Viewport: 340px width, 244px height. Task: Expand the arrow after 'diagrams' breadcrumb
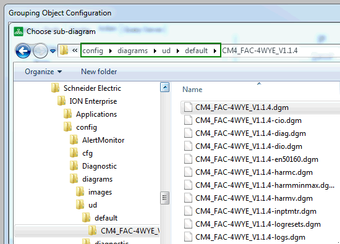(x=155, y=51)
